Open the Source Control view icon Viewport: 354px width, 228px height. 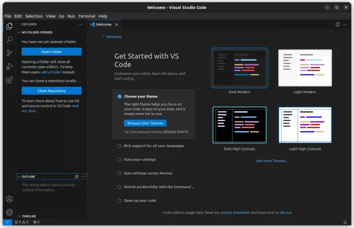click(x=9, y=53)
